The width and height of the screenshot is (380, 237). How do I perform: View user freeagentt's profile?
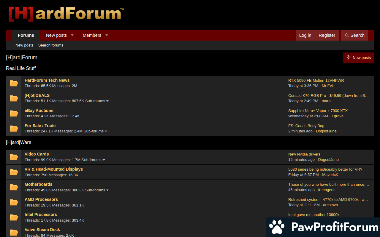pos(327,190)
